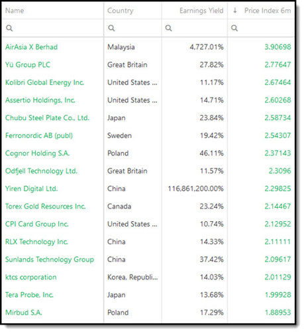This screenshot has width=304, height=332.
Task: Open the Yiren Digital Ltd. link
Action: click(x=31, y=189)
